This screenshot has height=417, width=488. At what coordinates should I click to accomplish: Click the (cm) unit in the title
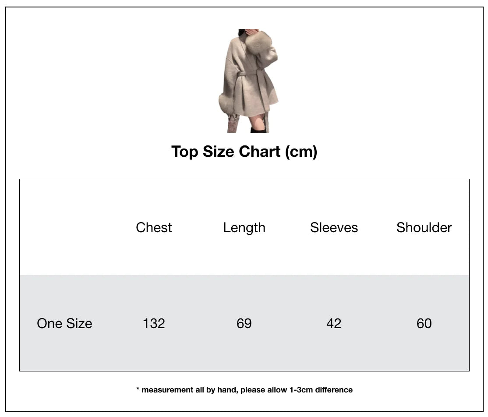point(301,152)
